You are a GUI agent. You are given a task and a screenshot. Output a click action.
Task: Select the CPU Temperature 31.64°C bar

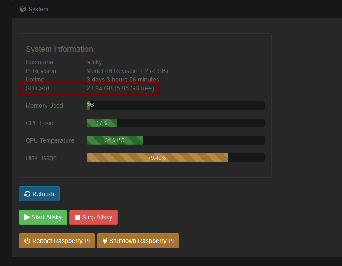point(175,140)
